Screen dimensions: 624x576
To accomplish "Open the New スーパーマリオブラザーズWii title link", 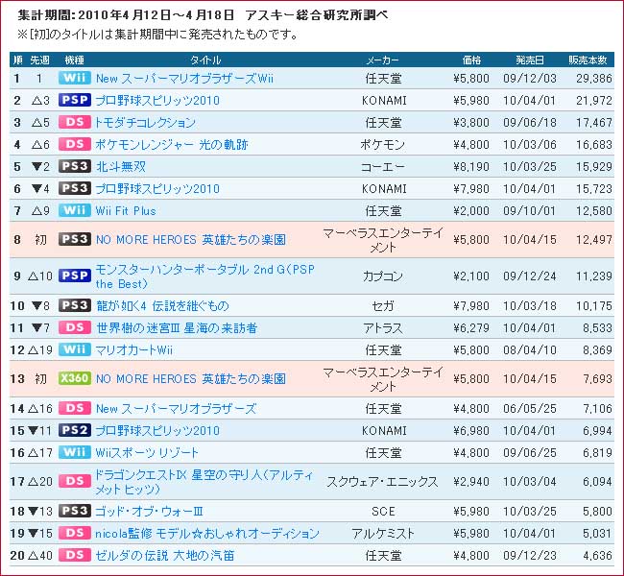I will tap(184, 79).
